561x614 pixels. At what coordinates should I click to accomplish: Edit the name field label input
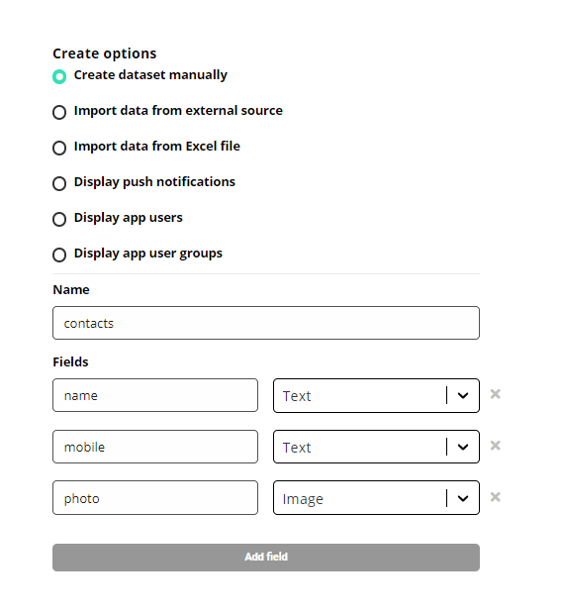(155, 395)
